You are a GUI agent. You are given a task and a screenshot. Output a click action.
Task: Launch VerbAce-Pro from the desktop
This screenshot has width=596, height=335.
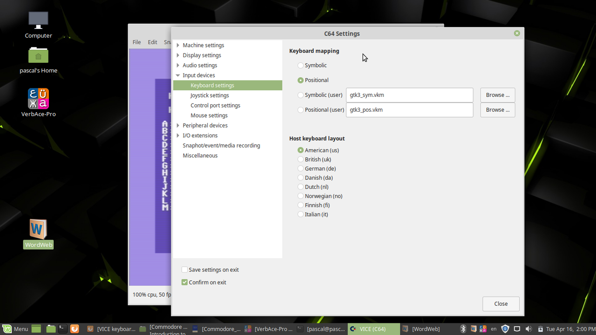38,98
